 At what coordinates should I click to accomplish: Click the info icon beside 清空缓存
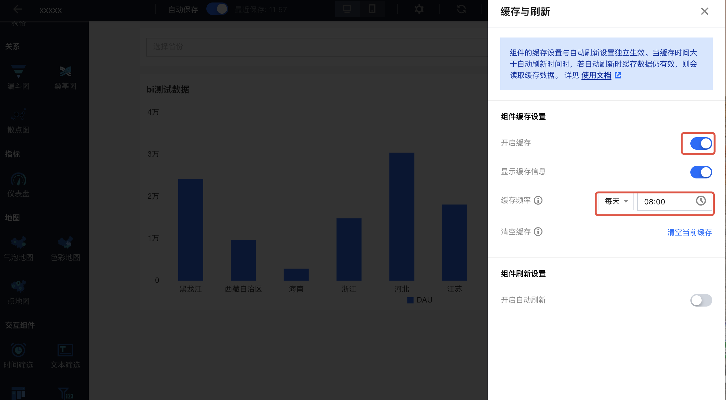coord(538,232)
